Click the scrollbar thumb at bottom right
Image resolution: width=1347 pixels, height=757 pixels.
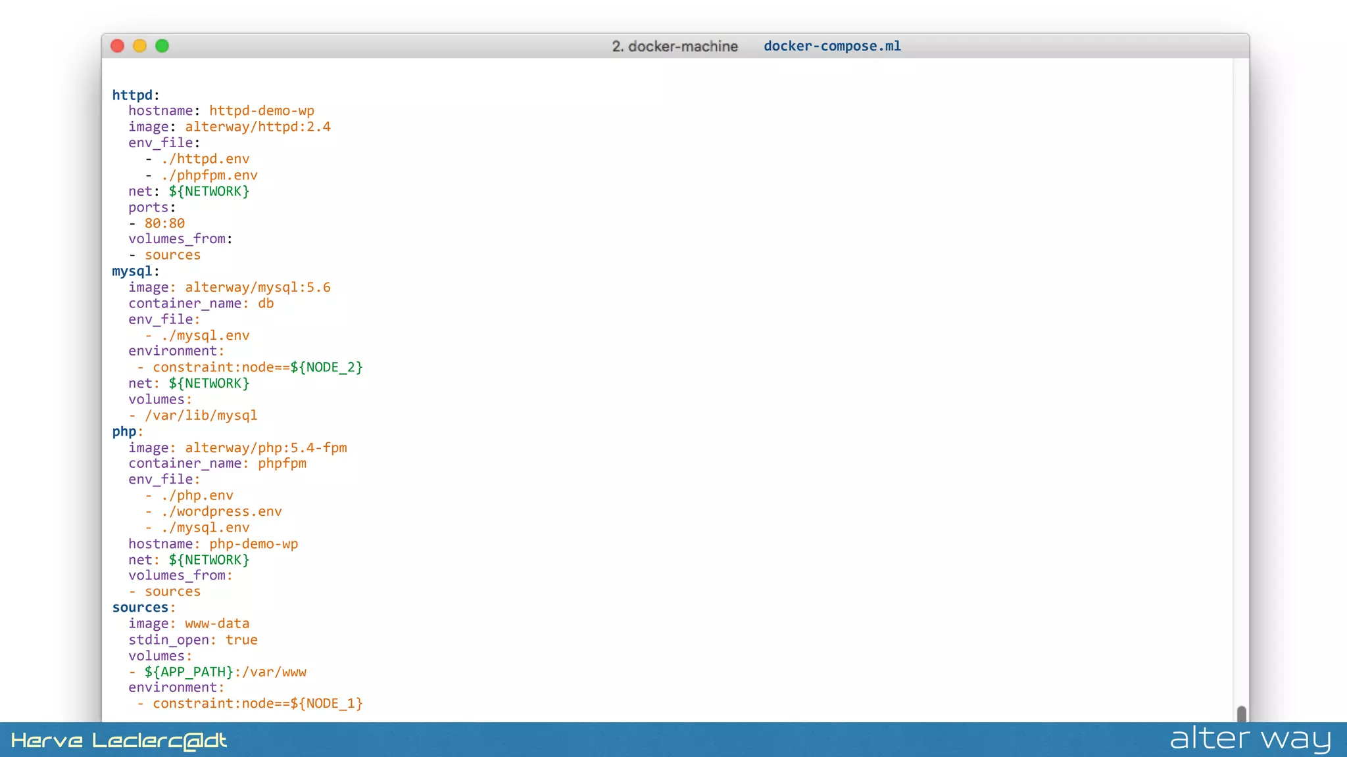click(x=1241, y=714)
